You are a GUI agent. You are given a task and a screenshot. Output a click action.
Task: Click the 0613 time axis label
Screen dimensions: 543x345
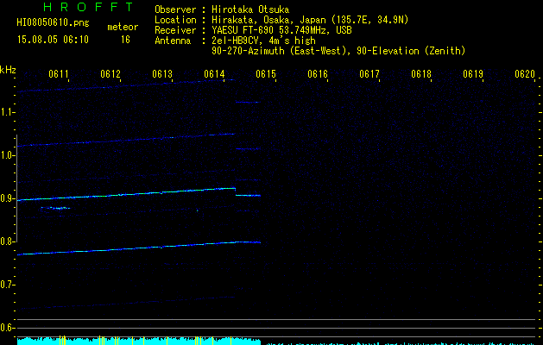point(162,74)
